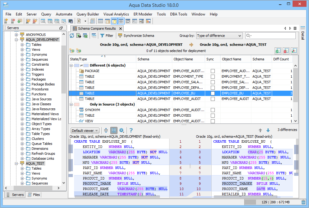The image size is (309, 208).
Task: Click the help question mark icon
Action: 131,130
